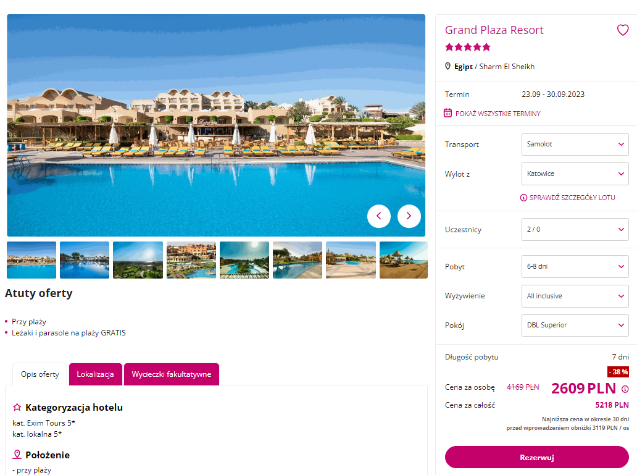Add Grand Plaza Resort to favorites heart
Viewport: 637px width, 475px height.
[x=622, y=30]
